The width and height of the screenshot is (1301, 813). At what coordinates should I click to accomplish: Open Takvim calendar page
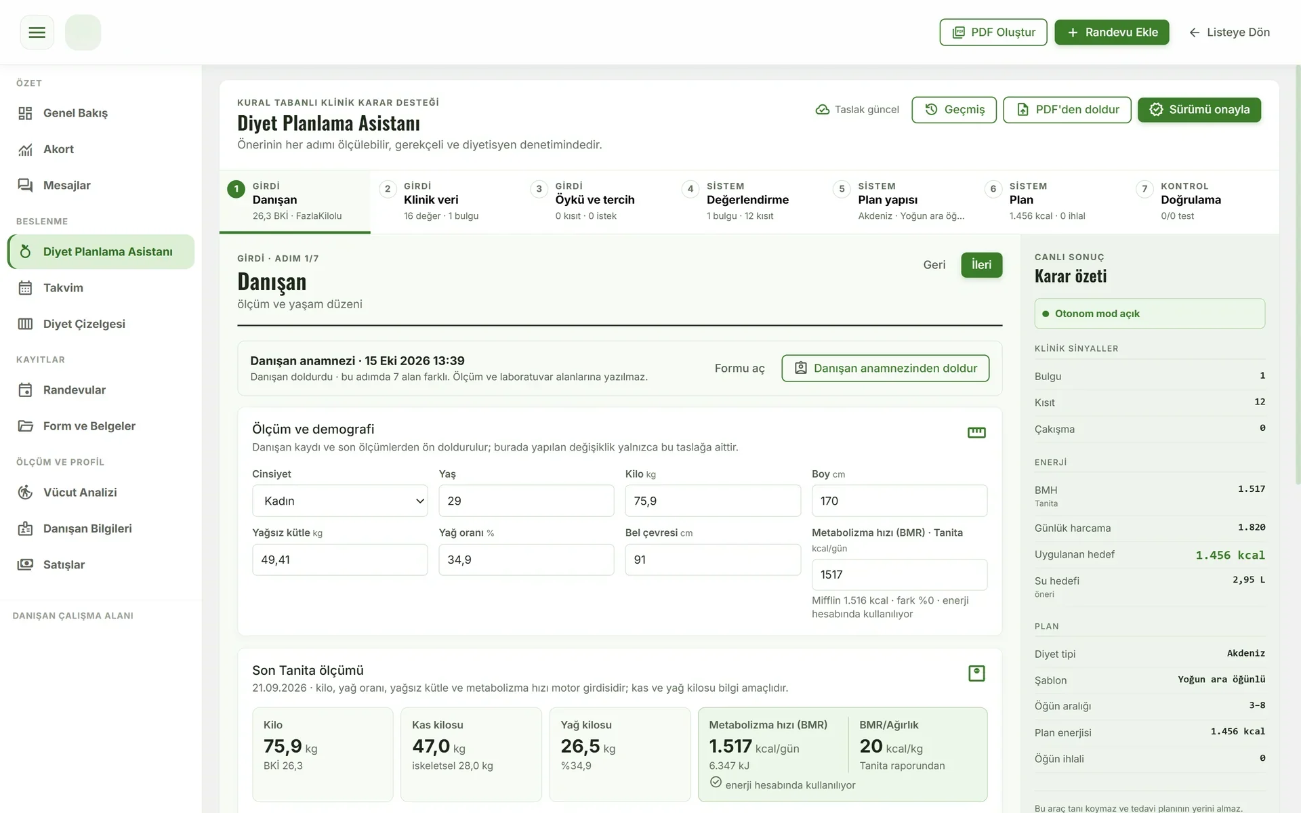[x=100, y=288]
